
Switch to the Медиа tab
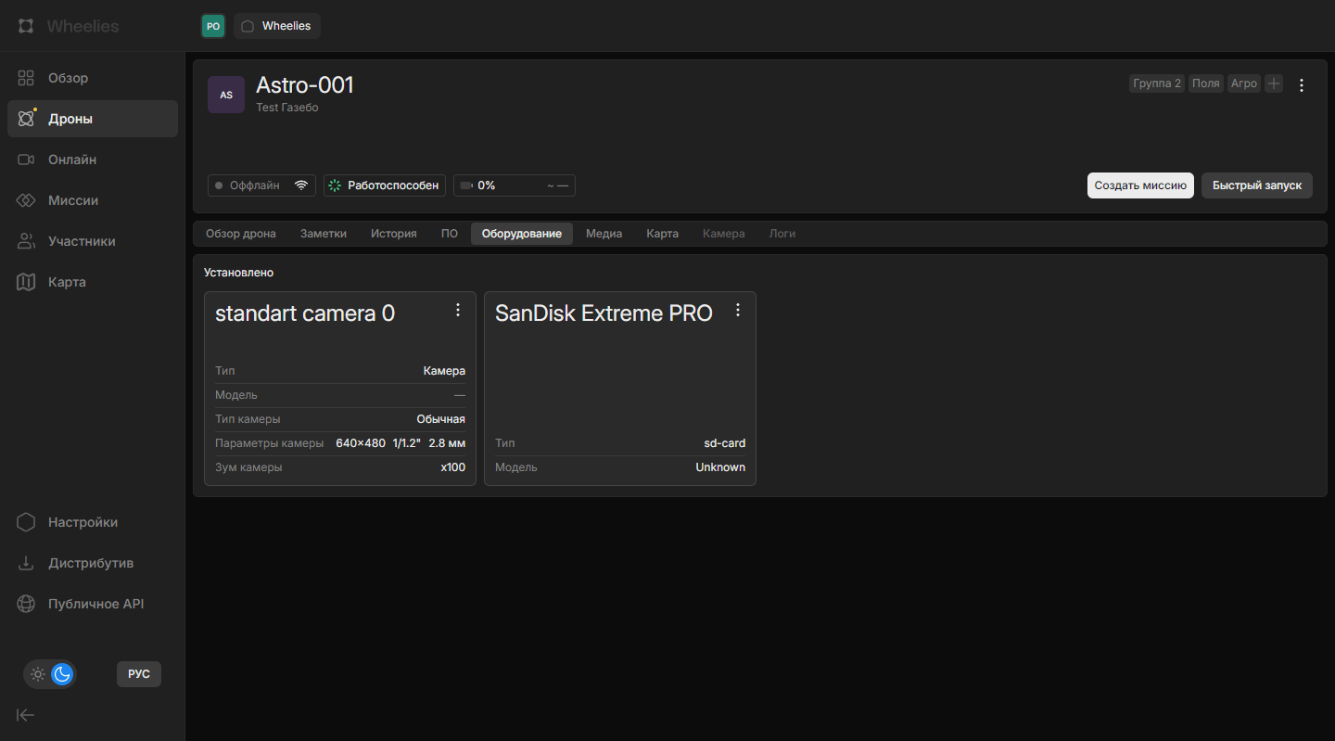pos(604,234)
